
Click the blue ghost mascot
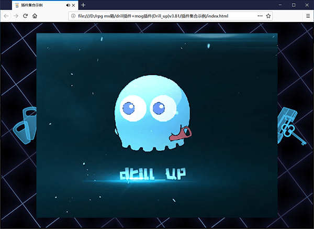coord(153,114)
